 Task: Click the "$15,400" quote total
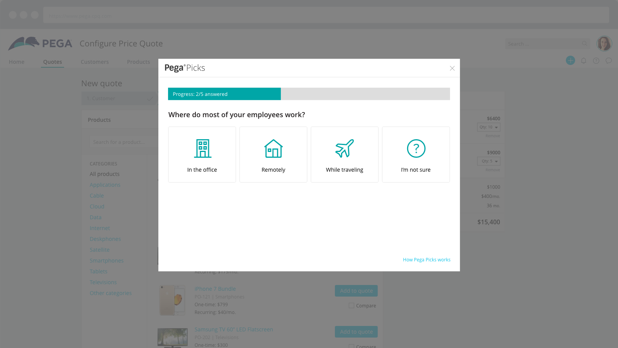pos(489,222)
